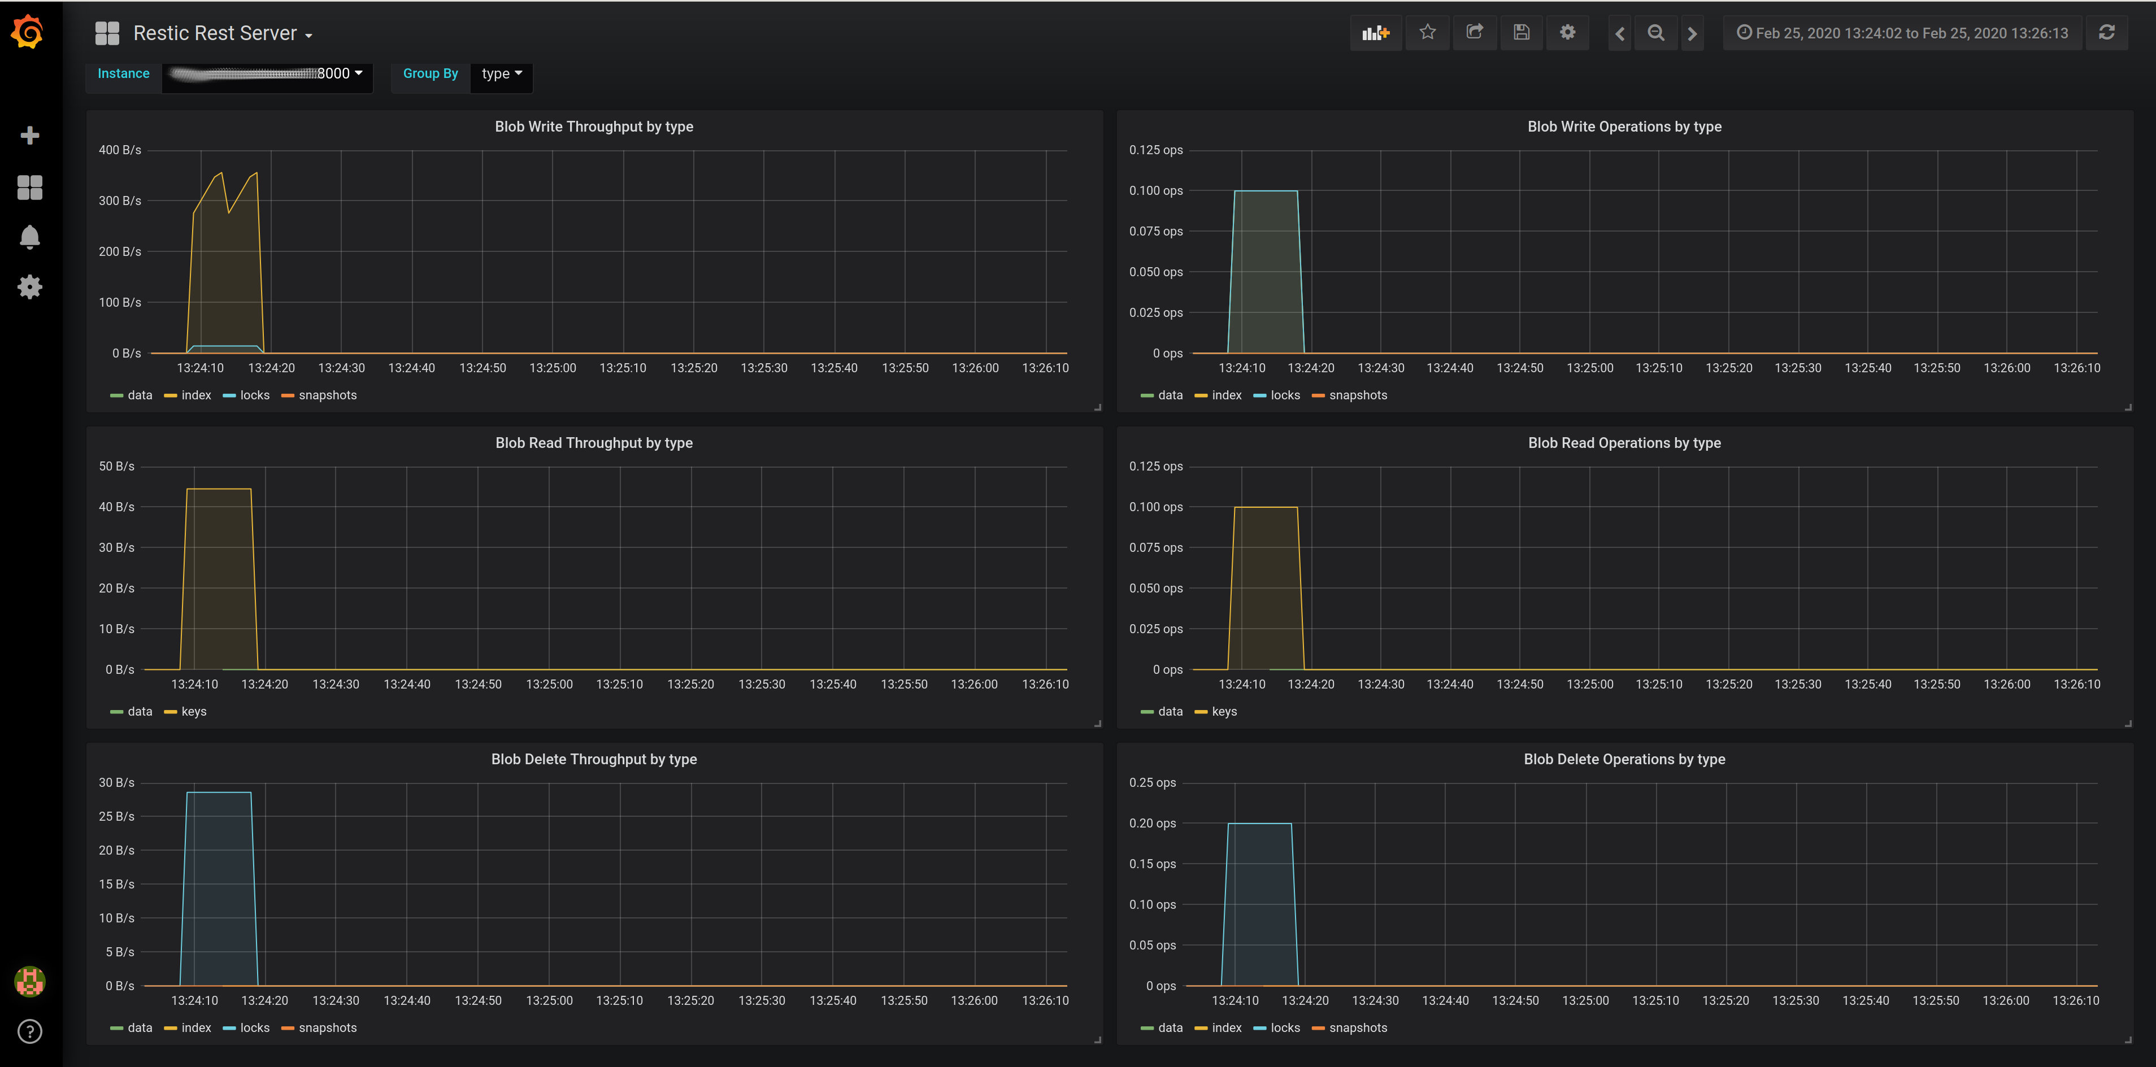Click the Share dashboard icon
Screen dimensions: 2156x1067
coord(1474,33)
